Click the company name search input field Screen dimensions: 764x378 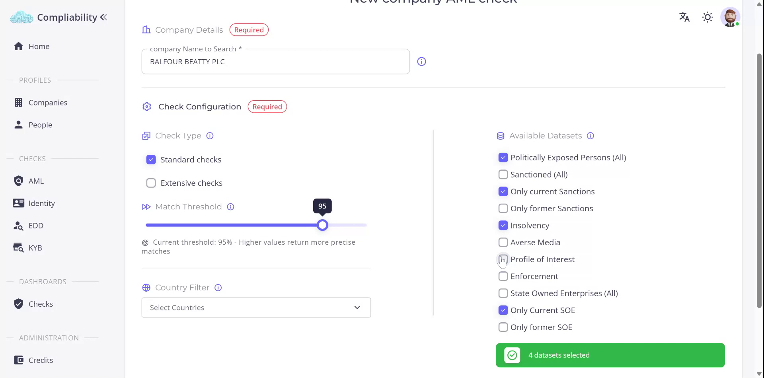pyautogui.click(x=275, y=62)
